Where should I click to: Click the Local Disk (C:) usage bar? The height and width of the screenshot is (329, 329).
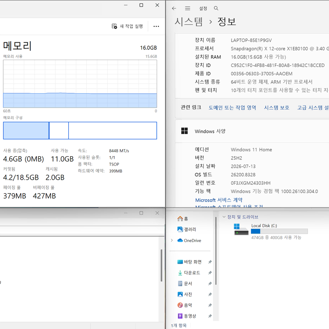click(279, 231)
